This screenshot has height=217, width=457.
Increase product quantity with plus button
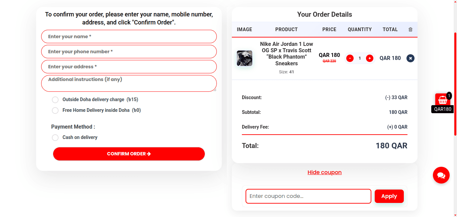[370, 58]
